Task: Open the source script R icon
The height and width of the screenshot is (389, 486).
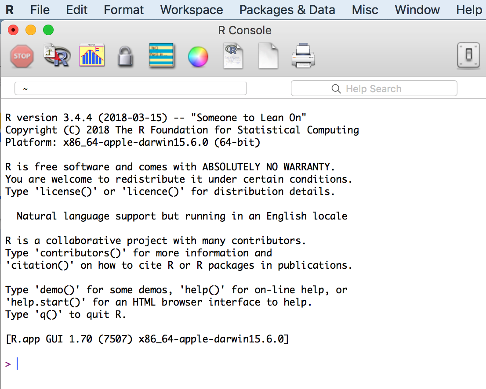Action: [x=57, y=55]
